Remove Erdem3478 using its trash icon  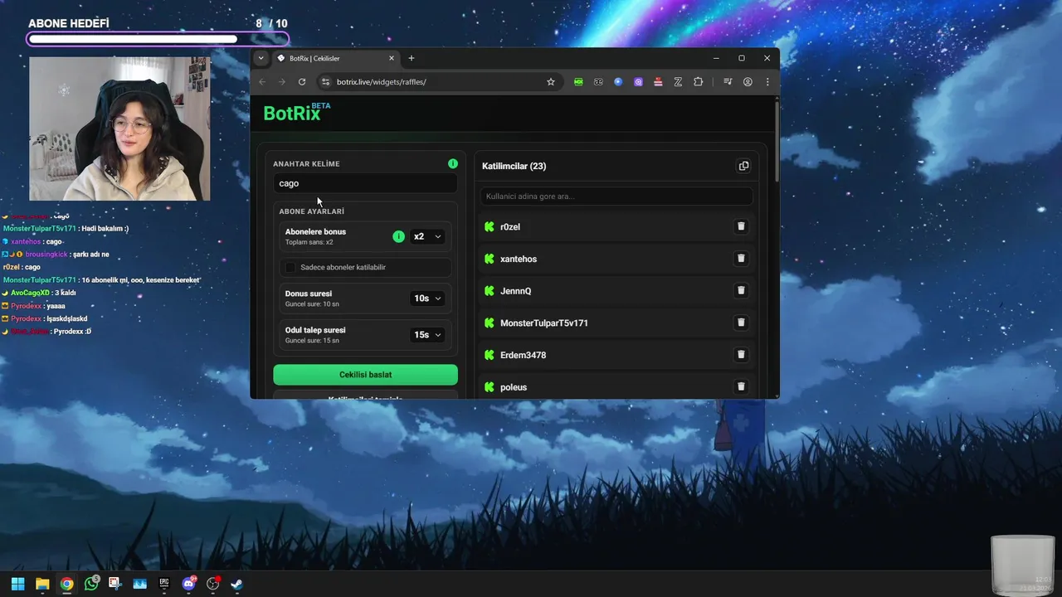pyautogui.click(x=741, y=355)
